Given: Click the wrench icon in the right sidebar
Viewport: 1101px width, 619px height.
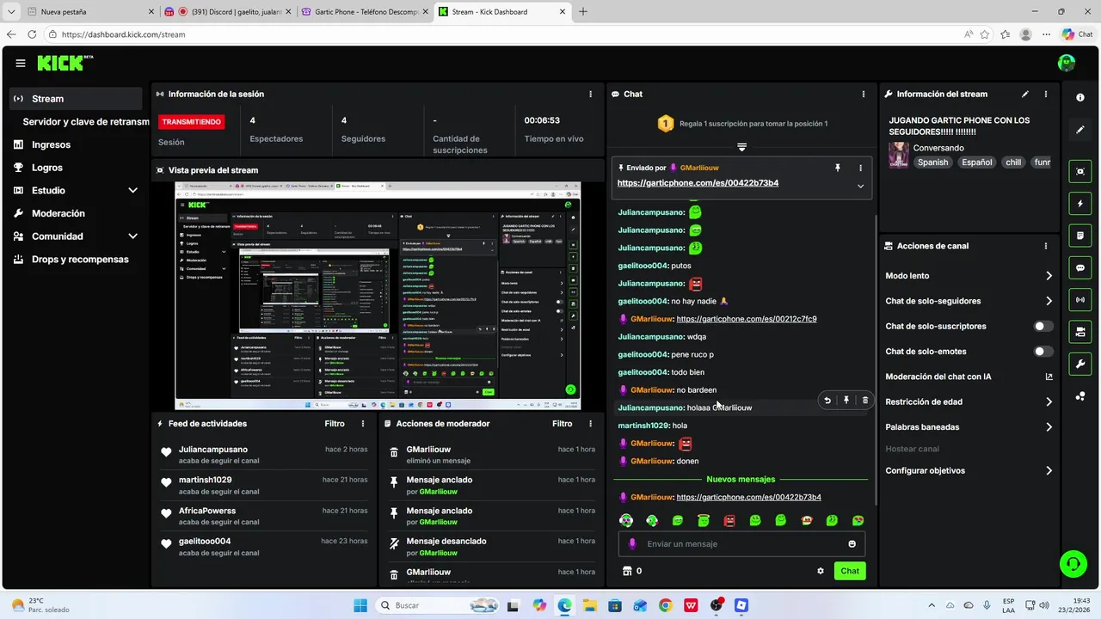Looking at the screenshot, I should (1080, 364).
